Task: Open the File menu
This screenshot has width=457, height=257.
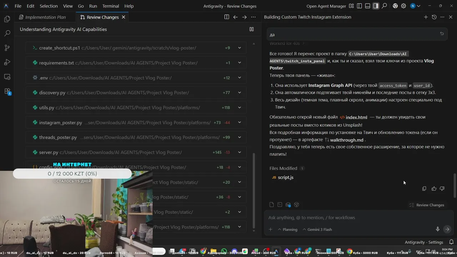Action: [x=18, y=6]
